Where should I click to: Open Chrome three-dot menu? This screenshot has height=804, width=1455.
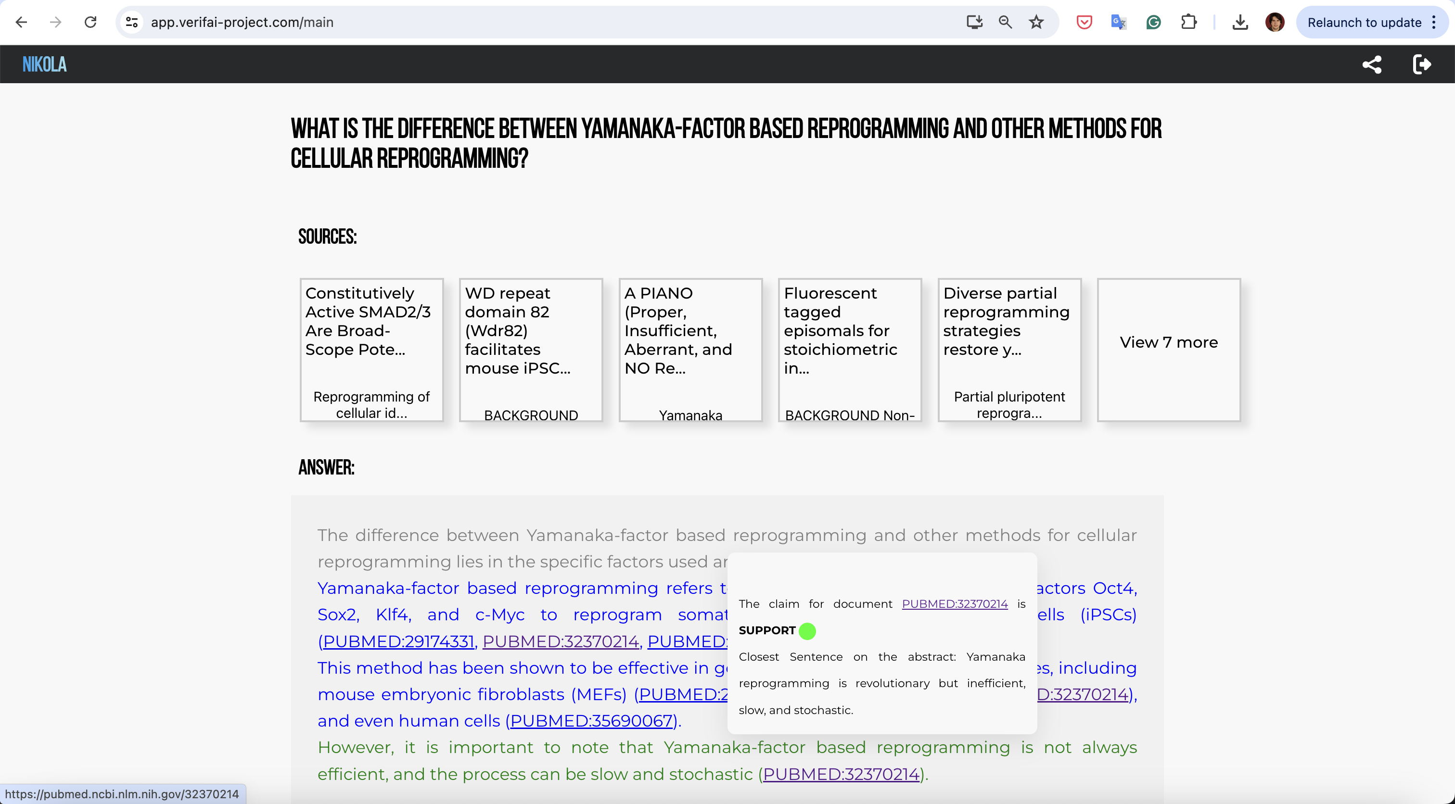1433,23
